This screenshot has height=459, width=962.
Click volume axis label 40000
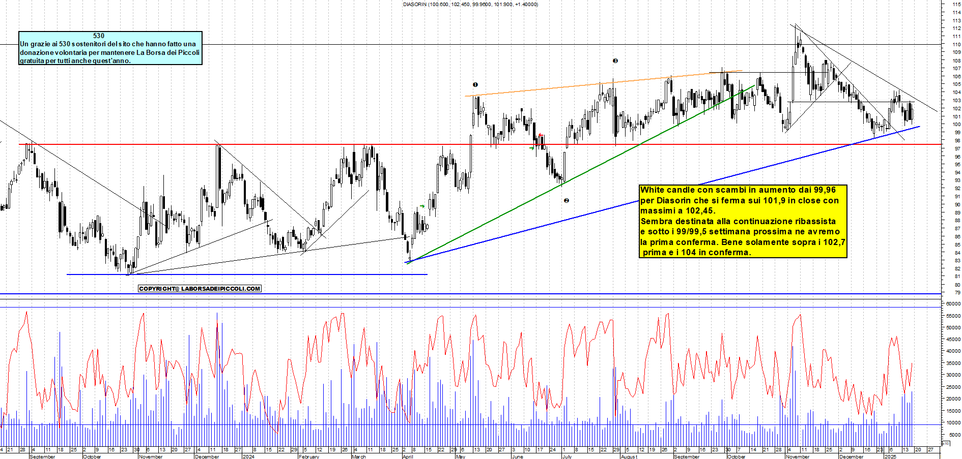tap(953, 351)
